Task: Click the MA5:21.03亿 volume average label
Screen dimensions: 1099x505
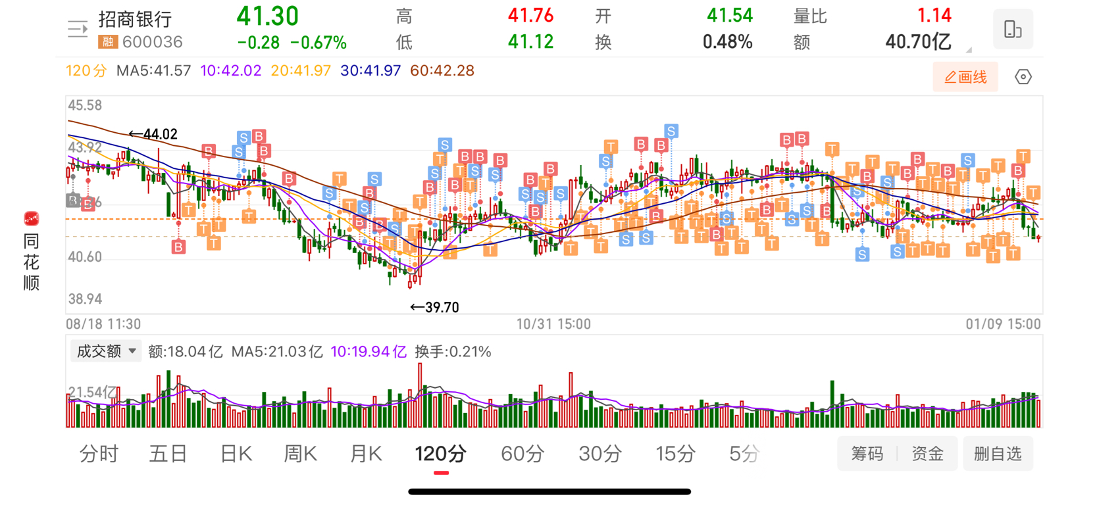Action: pyautogui.click(x=277, y=352)
